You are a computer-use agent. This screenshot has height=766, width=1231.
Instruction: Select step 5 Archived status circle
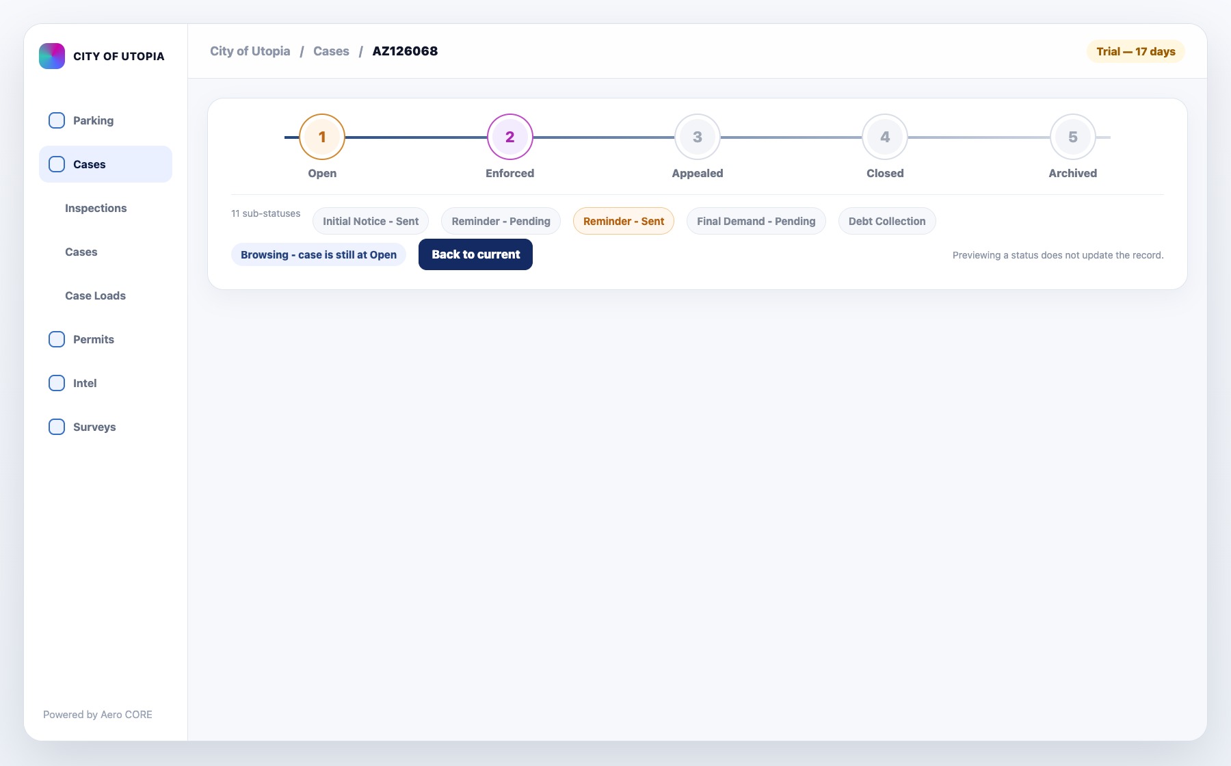[x=1073, y=137]
